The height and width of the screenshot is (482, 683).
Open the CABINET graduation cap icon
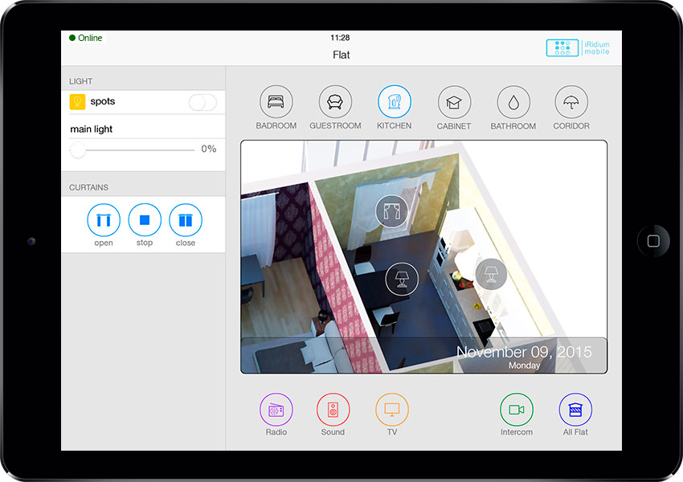point(454,102)
